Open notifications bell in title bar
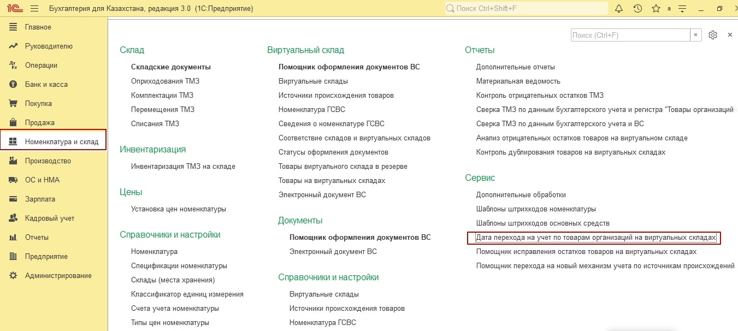This screenshot has height=331, width=738. click(x=619, y=9)
